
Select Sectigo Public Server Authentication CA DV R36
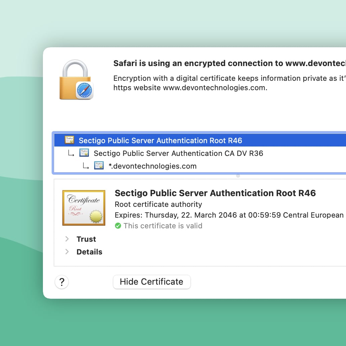(x=200, y=153)
